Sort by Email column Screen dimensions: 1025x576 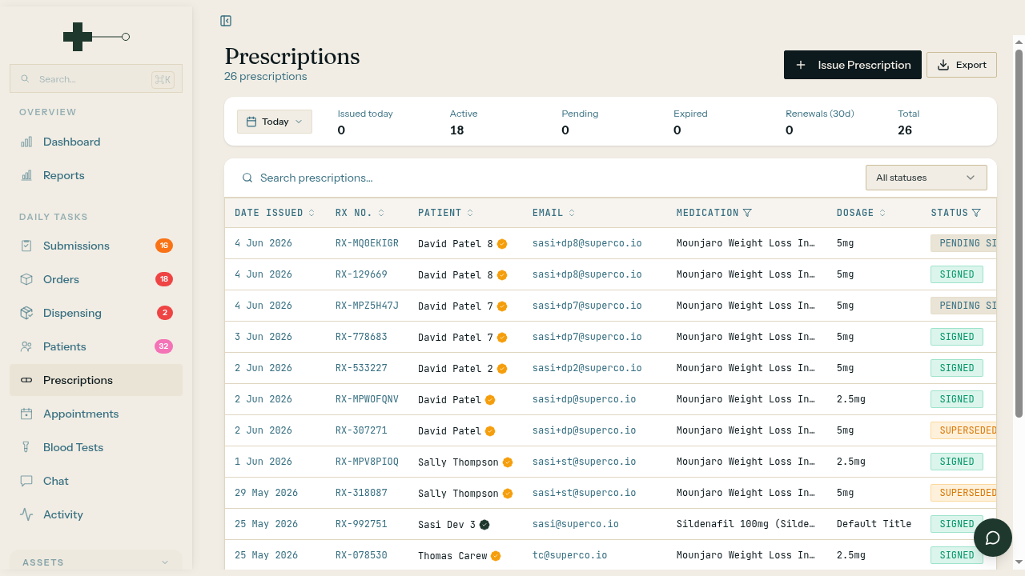tap(553, 213)
